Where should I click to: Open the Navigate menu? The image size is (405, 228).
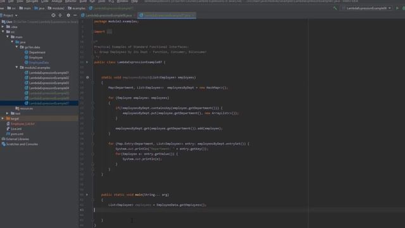tap(32, 1)
